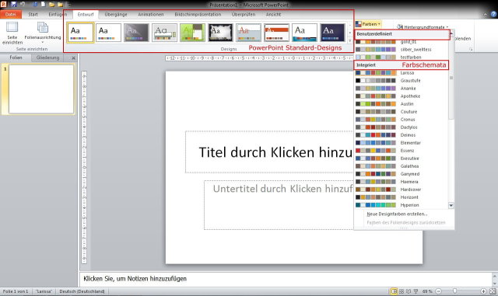Select the orange banner design thumbnail
The width and height of the screenshot is (498, 296).
point(277,33)
